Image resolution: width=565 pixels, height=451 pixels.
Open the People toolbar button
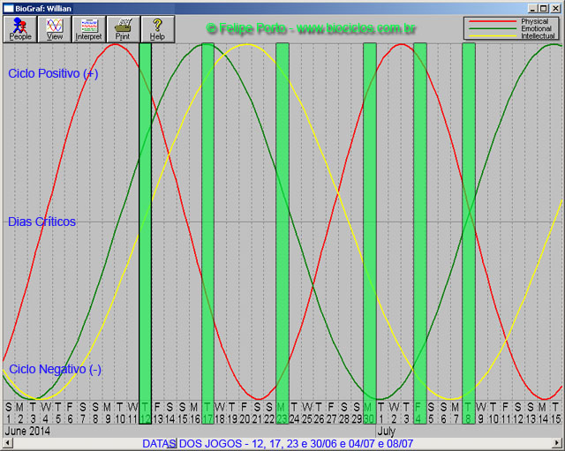[20, 29]
